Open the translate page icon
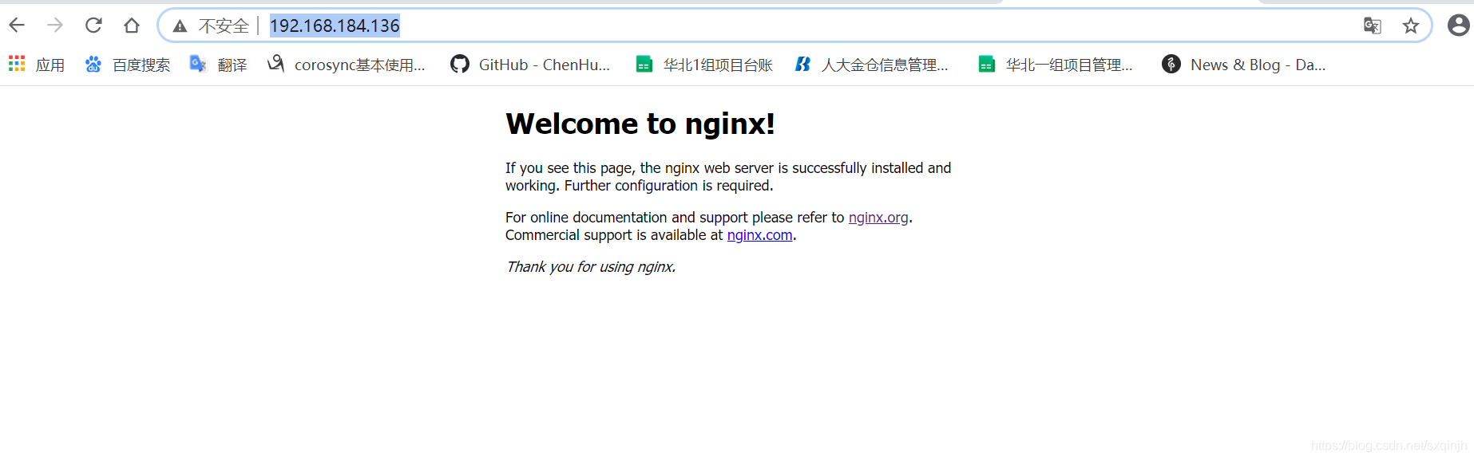Image resolution: width=1474 pixels, height=460 pixels. 1373,26
